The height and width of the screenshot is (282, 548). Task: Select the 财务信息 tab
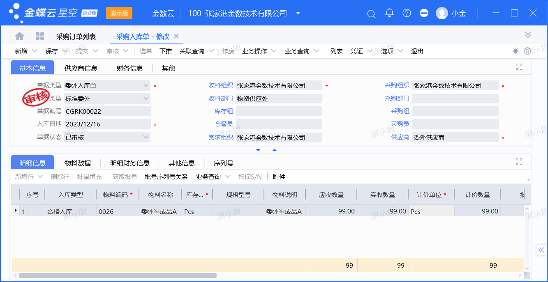pyautogui.click(x=130, y=68)
